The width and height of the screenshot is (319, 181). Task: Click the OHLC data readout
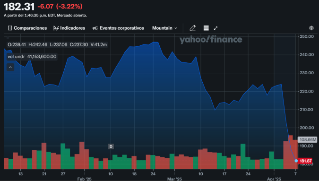click(x=57, y=44)
